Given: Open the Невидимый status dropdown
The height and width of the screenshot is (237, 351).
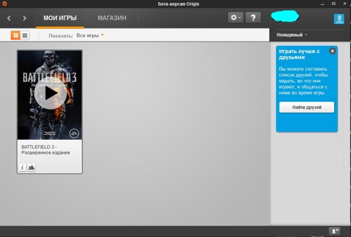Looking at the screenshot, I should (292, 35).
